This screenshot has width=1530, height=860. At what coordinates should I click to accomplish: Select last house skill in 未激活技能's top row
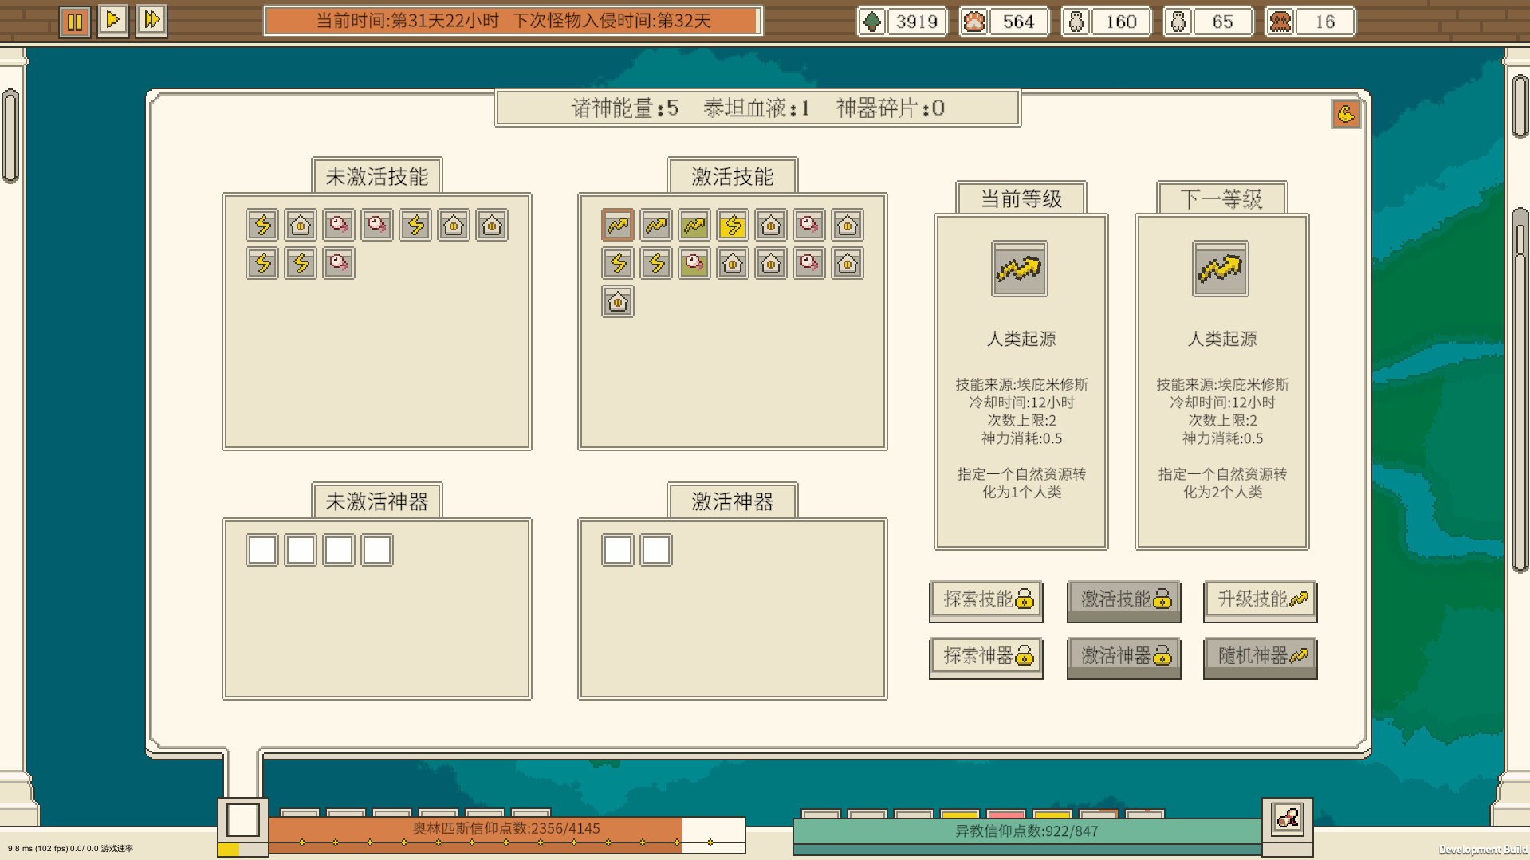tap(492, 226)
